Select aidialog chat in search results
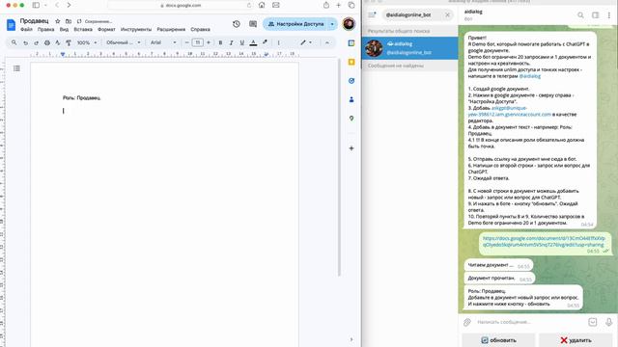Screen dimensions: 618x347 (x=409, y=48)
